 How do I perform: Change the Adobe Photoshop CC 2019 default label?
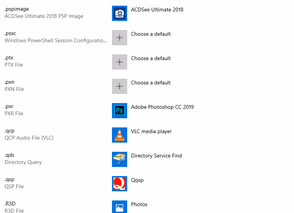(x=162, y=107)
